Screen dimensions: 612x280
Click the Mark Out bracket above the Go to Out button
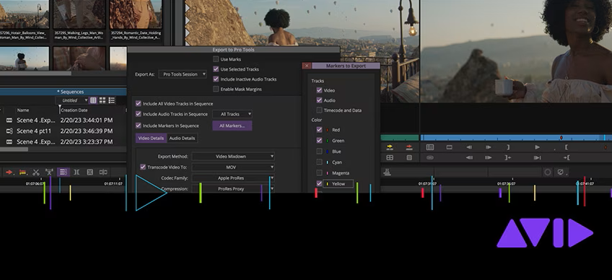pyautogui.click(x=508, y=147)
